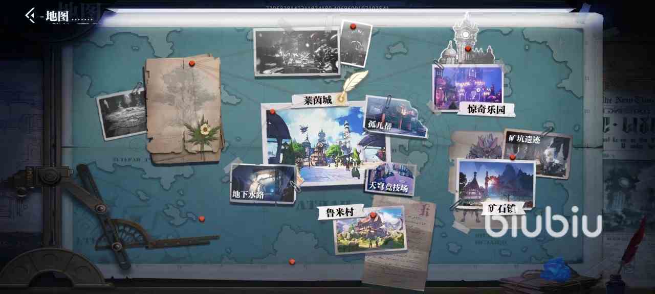Viewport: 655px width, 294px height.
Task: Open the 地下水路 location photo
Action: click(263, 183)
